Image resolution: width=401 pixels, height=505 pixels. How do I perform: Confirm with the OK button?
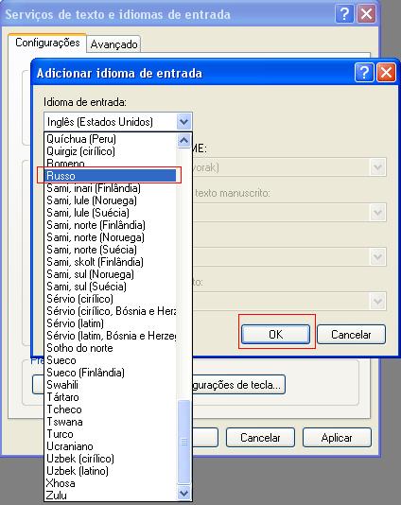click(276, 335)
